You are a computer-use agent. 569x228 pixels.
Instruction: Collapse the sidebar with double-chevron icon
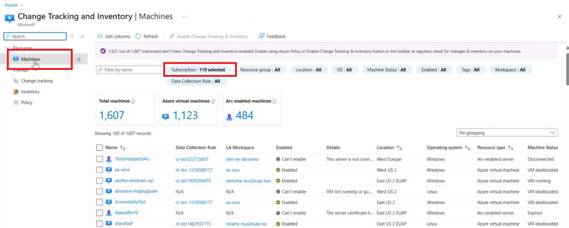click(83, 36)
